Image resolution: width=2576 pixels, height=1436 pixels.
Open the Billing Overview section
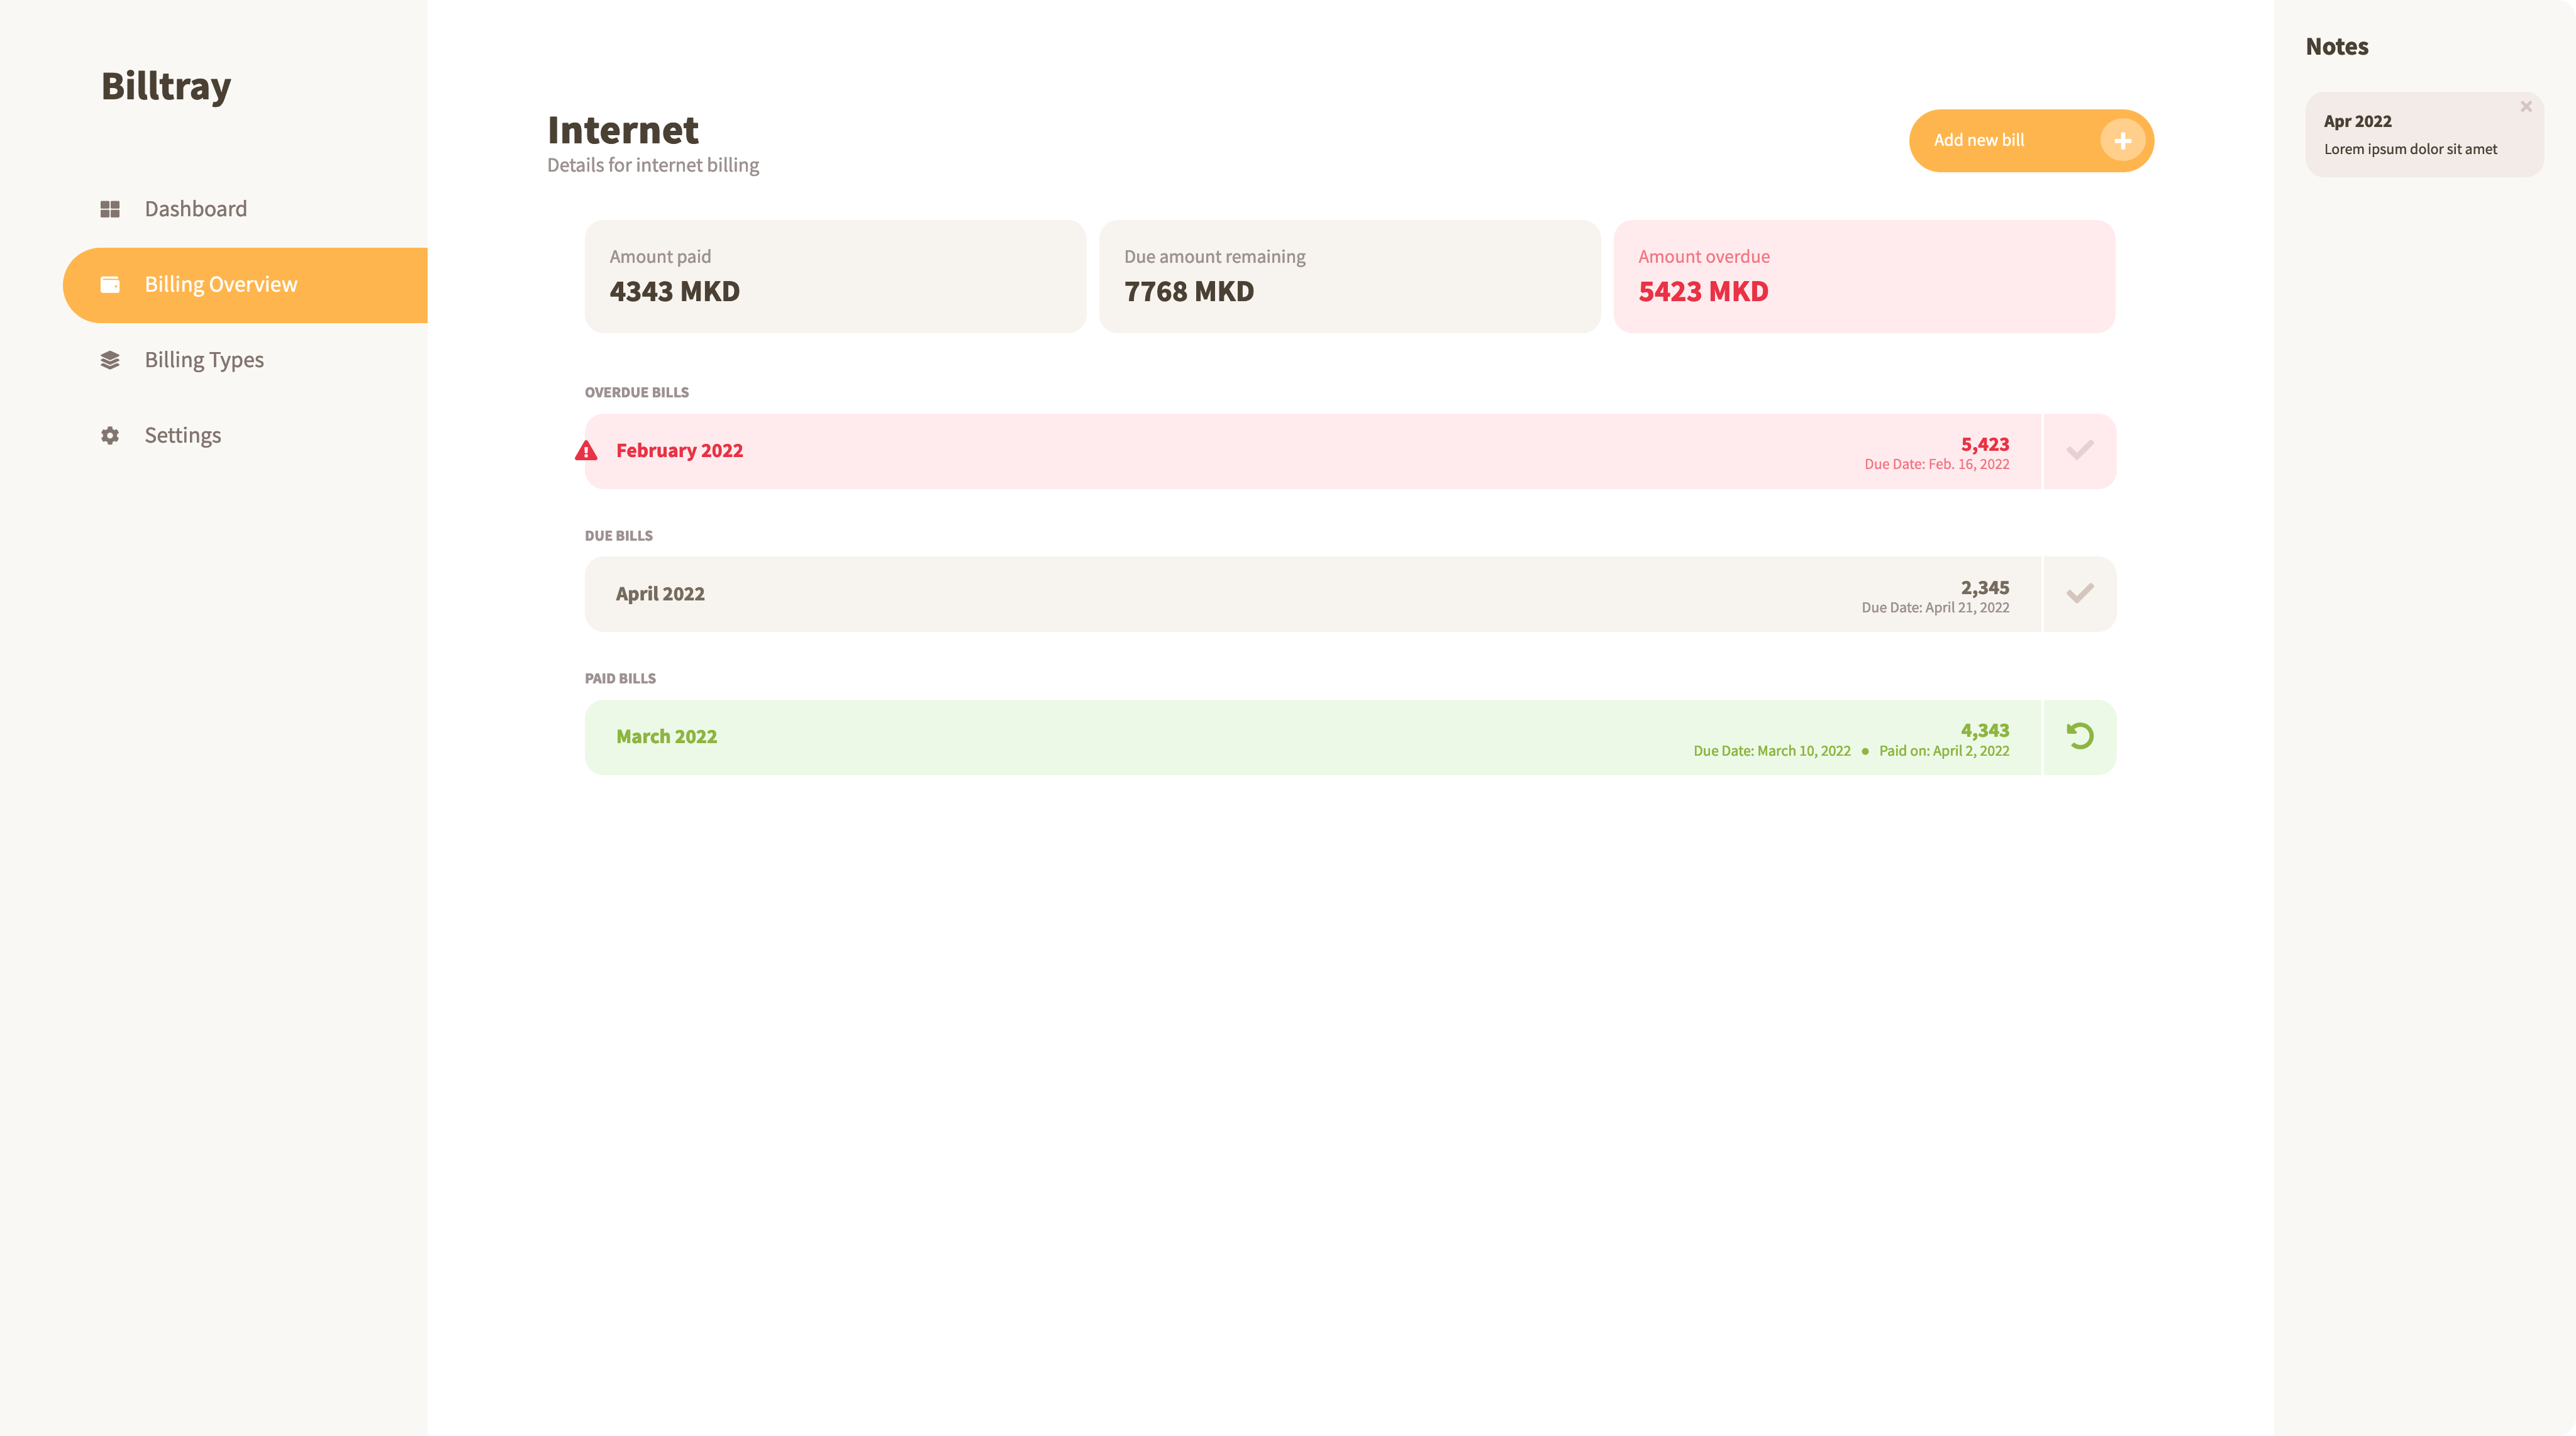[x=221, y=284]
